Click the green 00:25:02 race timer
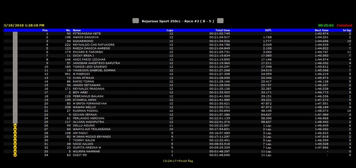The height and width of the screenshot is (168, 356). [x=326, y=25]
